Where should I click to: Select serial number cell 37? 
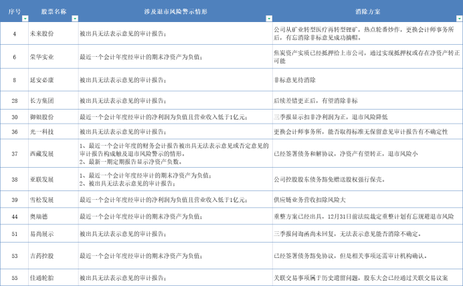[x=15, y=154]
